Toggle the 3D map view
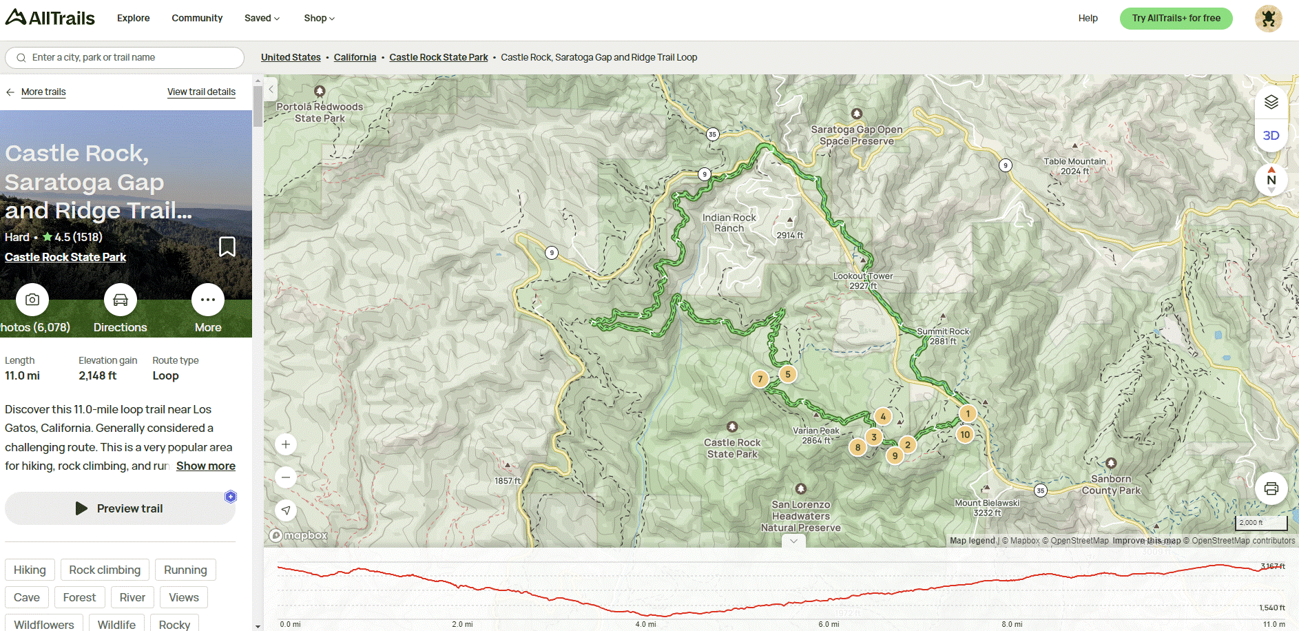This screenshot has height=631, width=1299. coord(1271,136)
